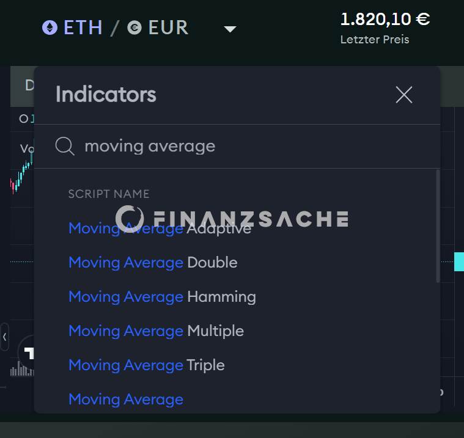Collapse the left panel arrow
The height and width of the screenshot is (438, 464).
[5, 337]
